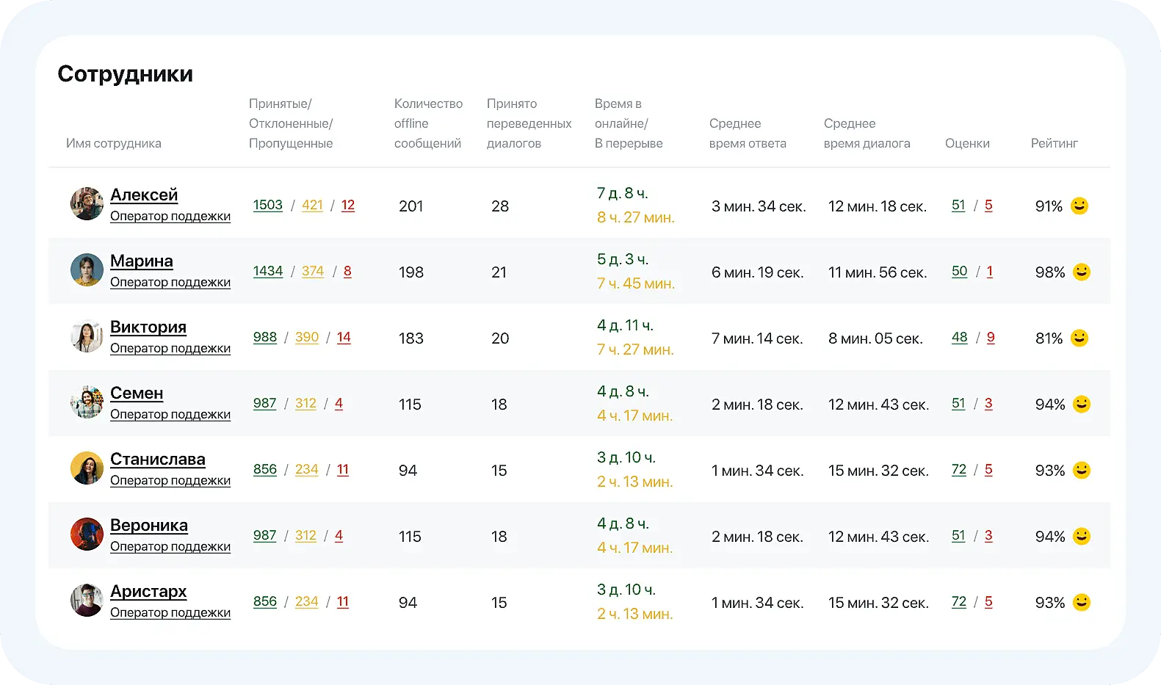Sort by Рейтинг column header
The height and width of the screenshot is (685, 1161).
(x=1054, y=143)
